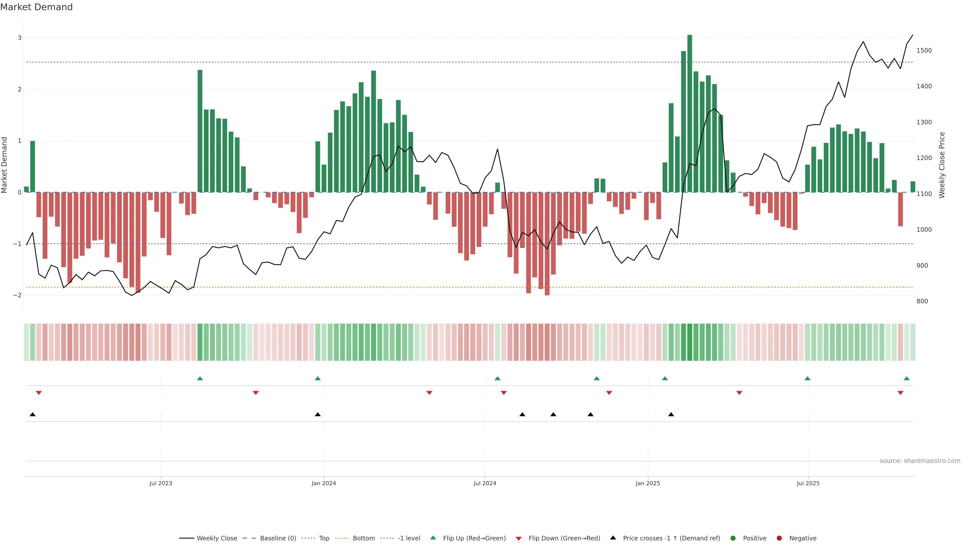Click the red Flip Down triangle in the legend

click(x=518, y=538)
